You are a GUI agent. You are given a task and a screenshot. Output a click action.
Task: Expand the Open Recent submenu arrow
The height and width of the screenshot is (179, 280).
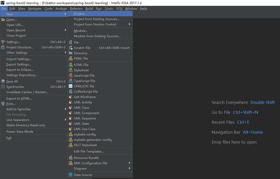[65, 30]
